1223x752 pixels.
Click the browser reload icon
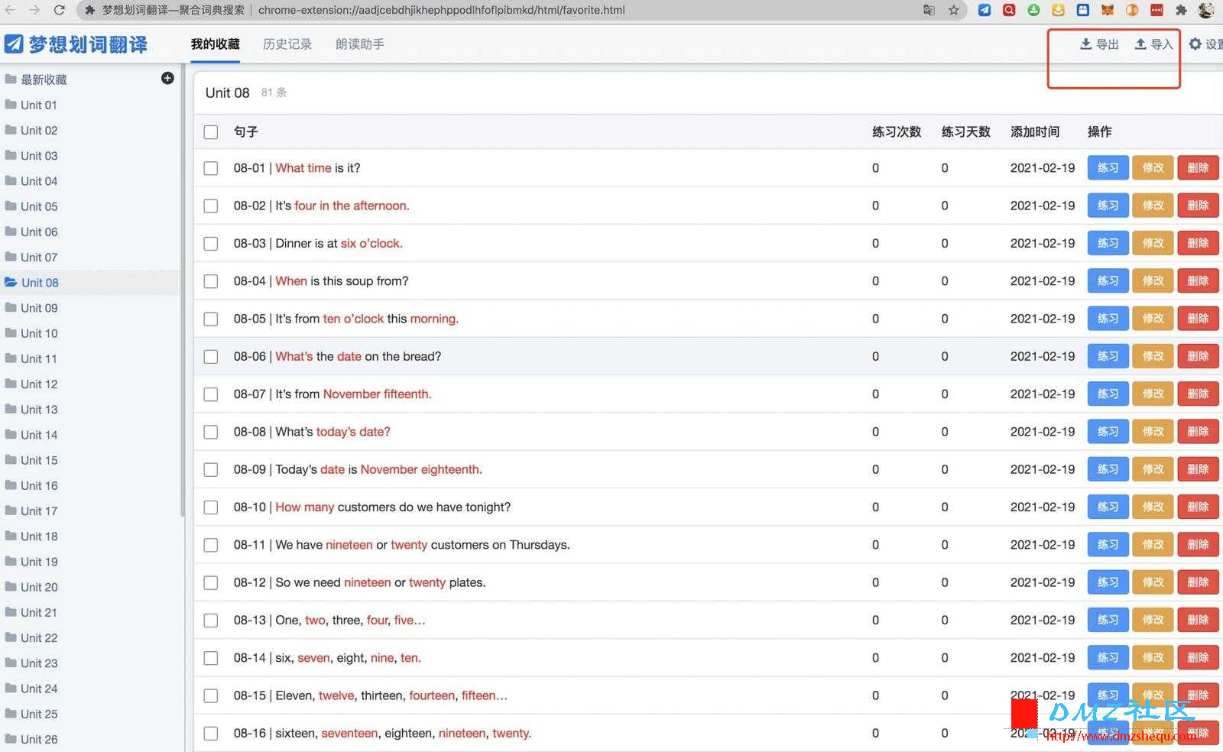click(60, 10)
